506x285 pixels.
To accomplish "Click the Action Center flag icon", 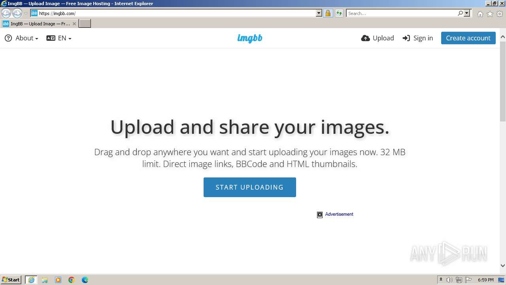I will point(468,280).
